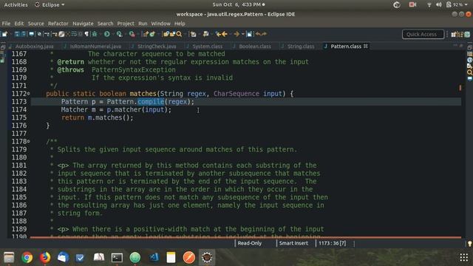Click the Open Type icon
Image resolution: width=473 pixels, height=266 pixels.
166,34
